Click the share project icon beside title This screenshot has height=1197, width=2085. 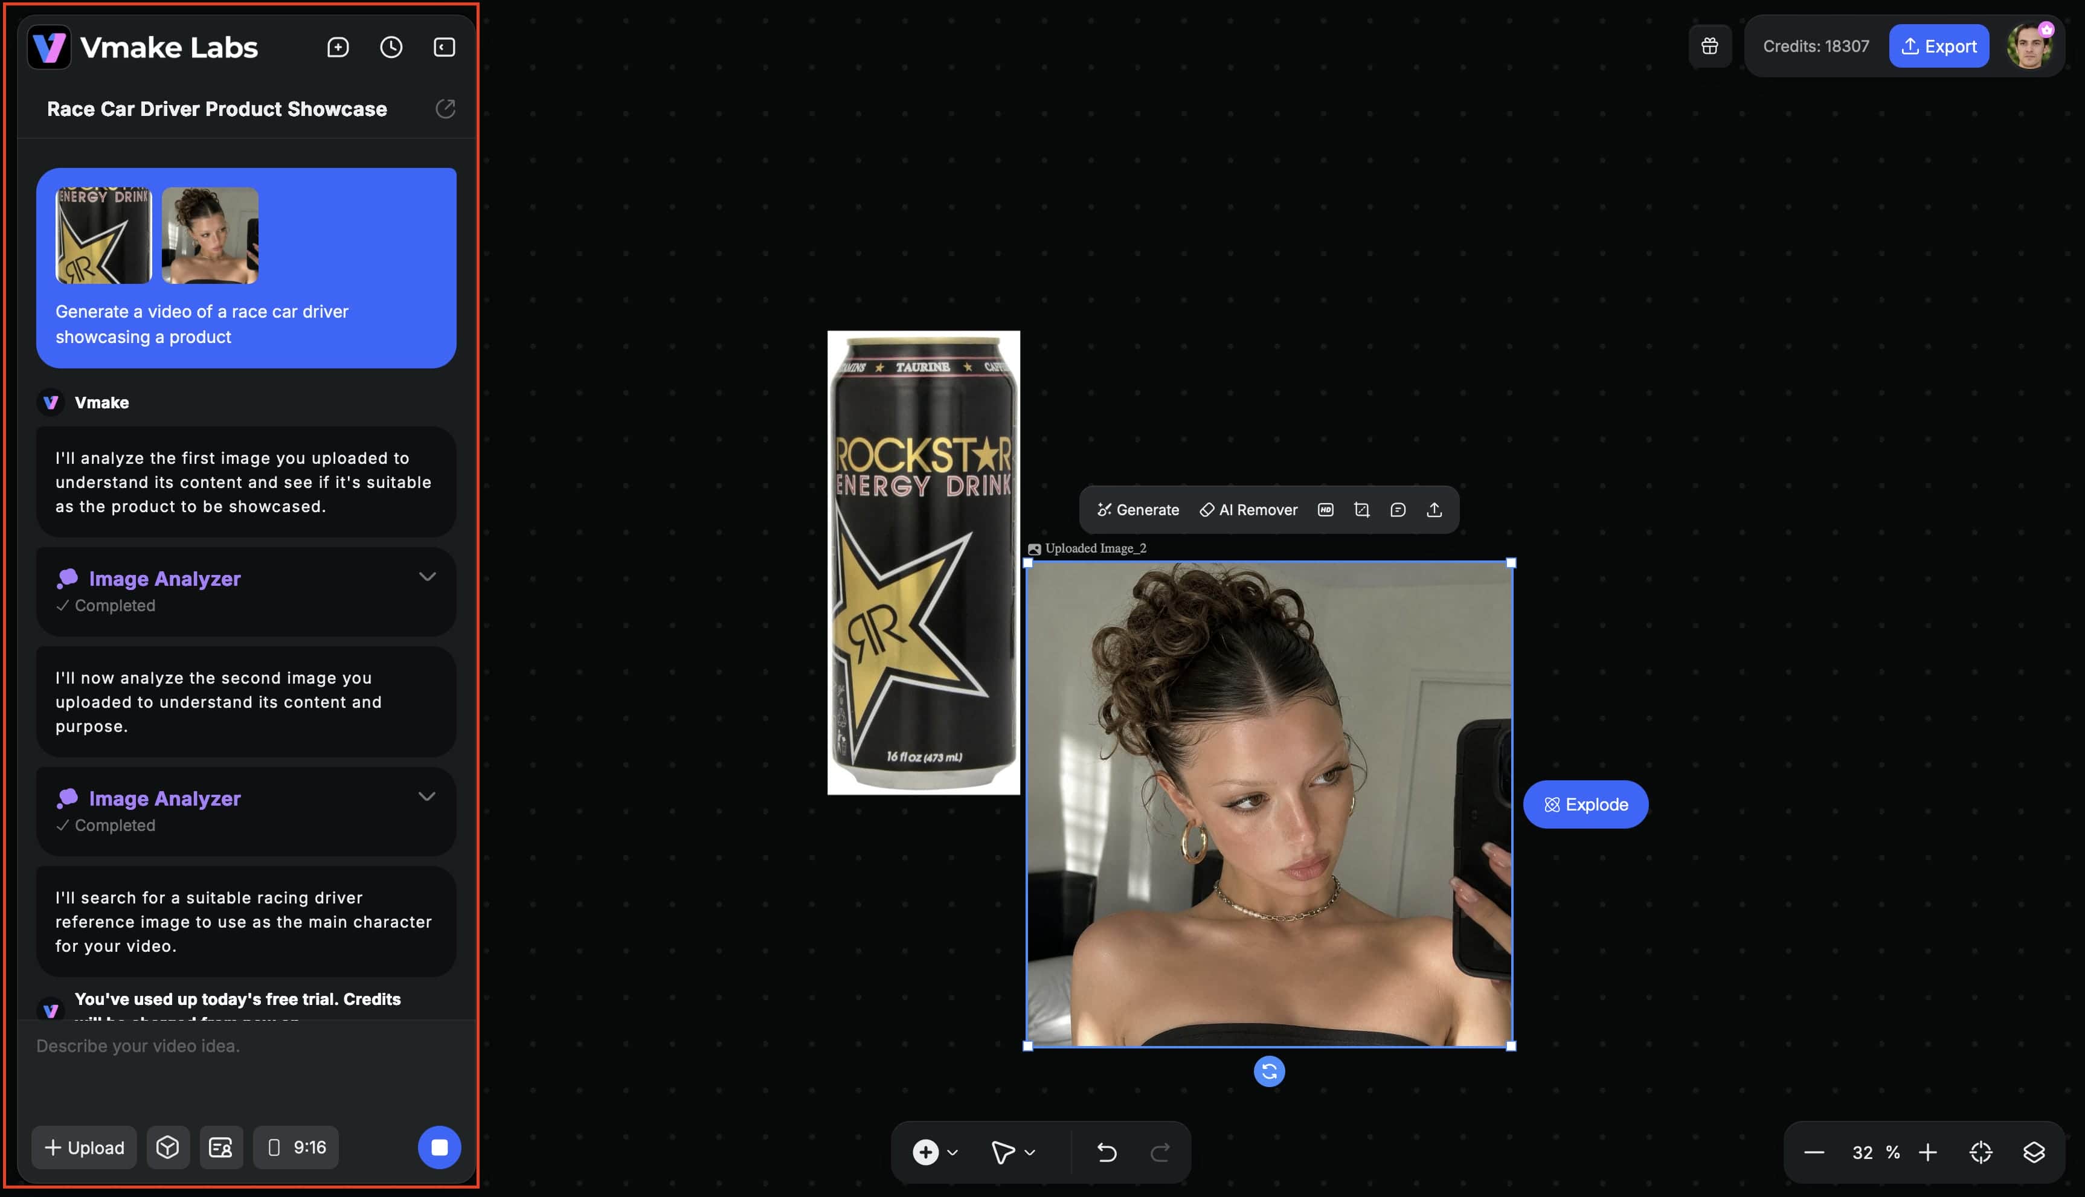[x=445, y=109]
